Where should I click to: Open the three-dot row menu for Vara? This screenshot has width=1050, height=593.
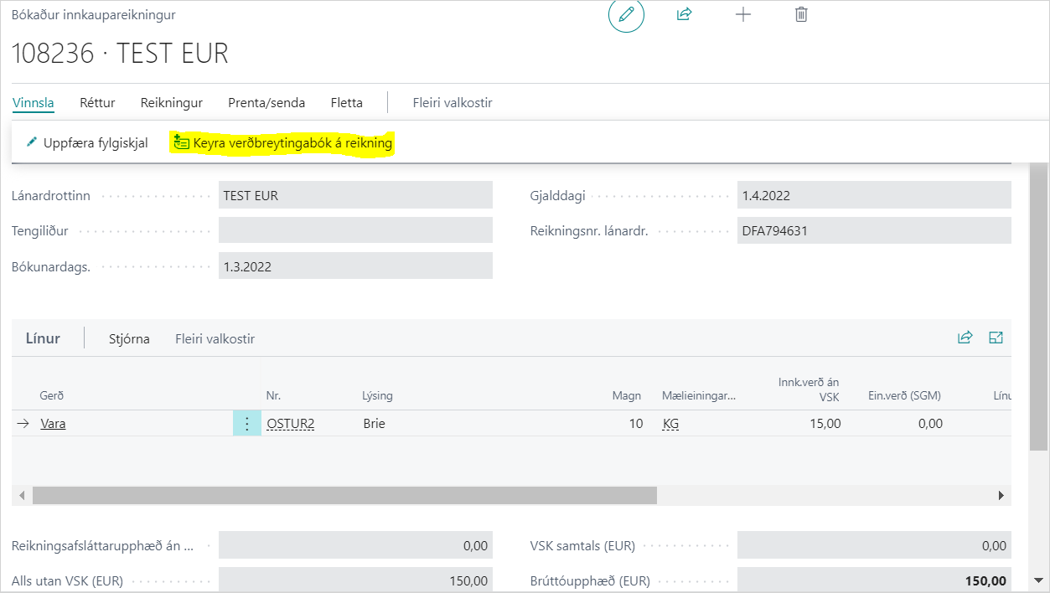coord(246,424)
